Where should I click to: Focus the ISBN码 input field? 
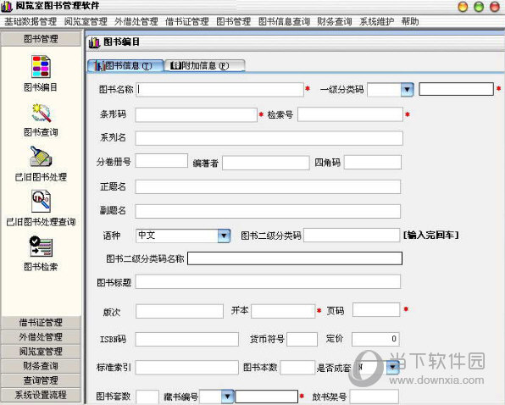click(186, 339)
